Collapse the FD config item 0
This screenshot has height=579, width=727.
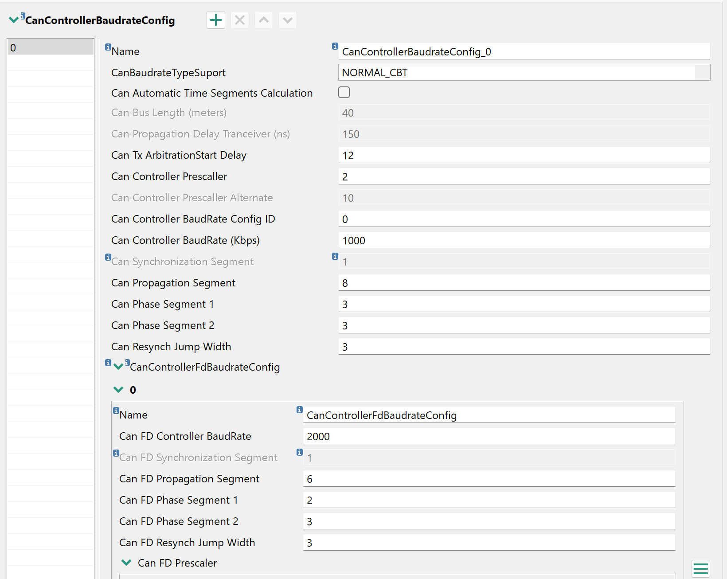click(x=118, y=390)
